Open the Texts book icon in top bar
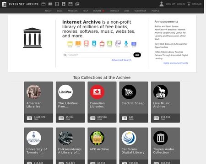 [50, 4]
